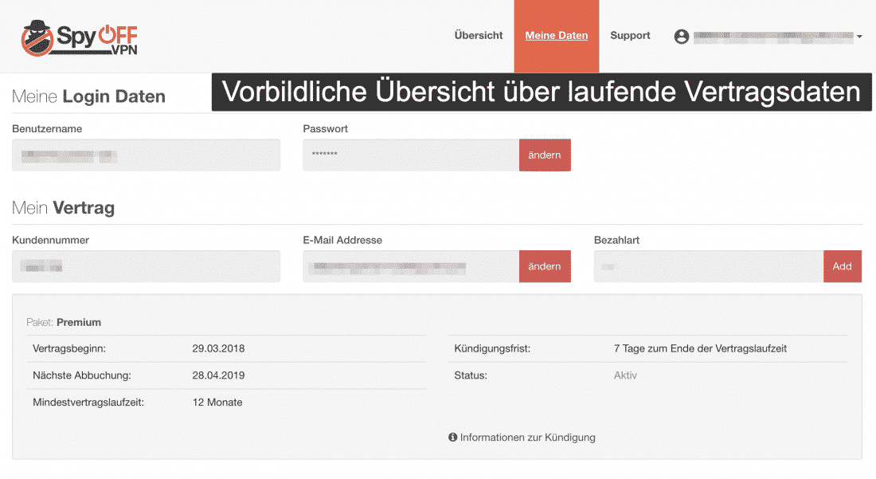The width and height of the screenshot is (876, 479).
Task: Open the Übersicht navigation item
Action: (479, 36)
